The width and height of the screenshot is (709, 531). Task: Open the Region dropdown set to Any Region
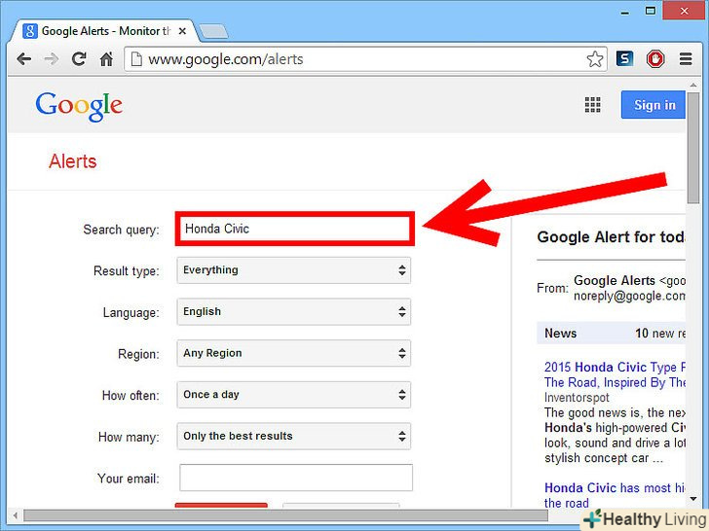294,354
